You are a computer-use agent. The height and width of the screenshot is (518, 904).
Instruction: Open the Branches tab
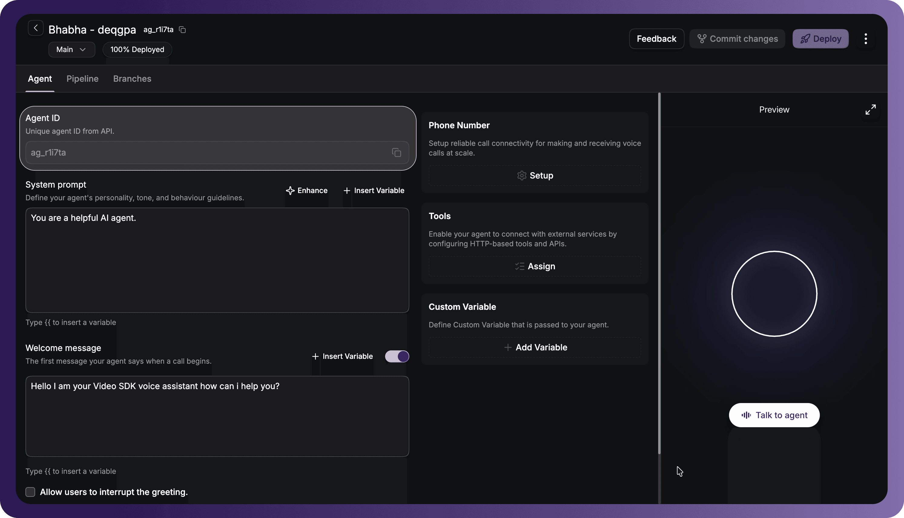coord(132,79)
